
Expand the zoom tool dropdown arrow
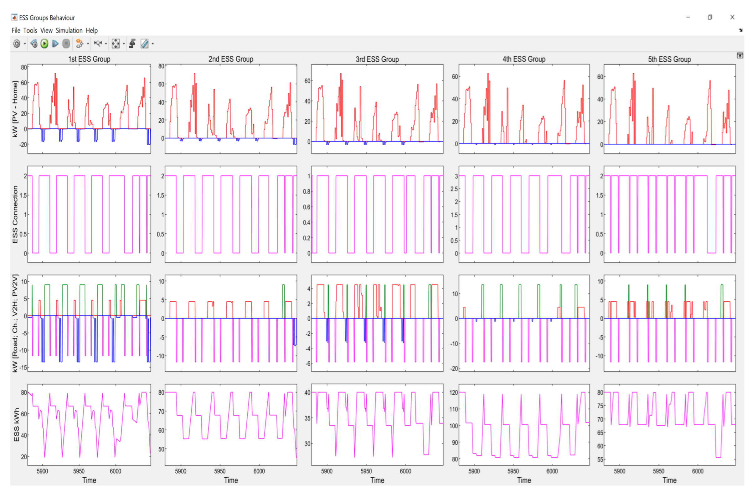click(106, 44)
